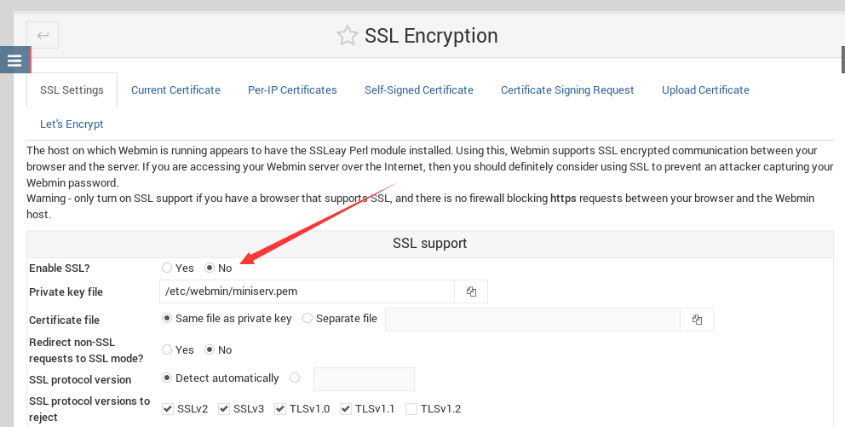Check the TLSv1.2 reject checkbox
The width and height of the screenshot is (845, 427).
[x=411, y=409]
